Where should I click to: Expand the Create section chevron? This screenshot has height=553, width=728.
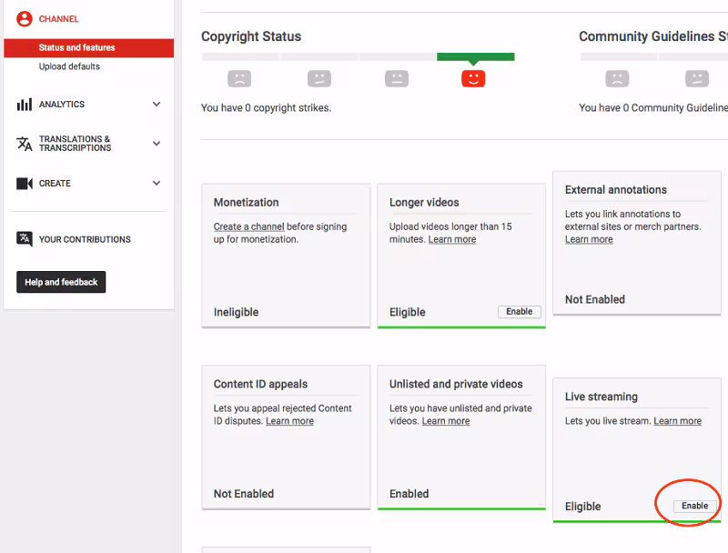click(157, 184)
